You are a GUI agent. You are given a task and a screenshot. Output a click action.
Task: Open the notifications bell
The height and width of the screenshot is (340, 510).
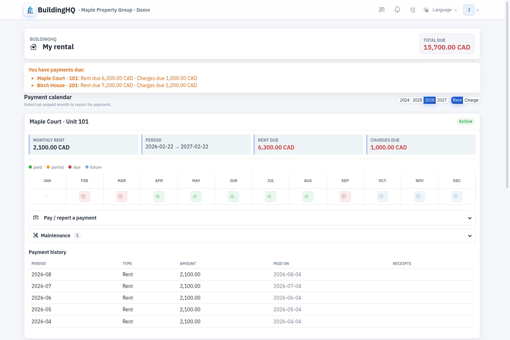click(397, 10)
